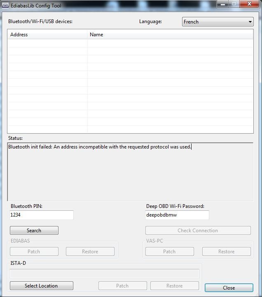The image size is (262, 297).
Task: Click Patch in the ISTA-D group
Action: (x=122, y=286)
